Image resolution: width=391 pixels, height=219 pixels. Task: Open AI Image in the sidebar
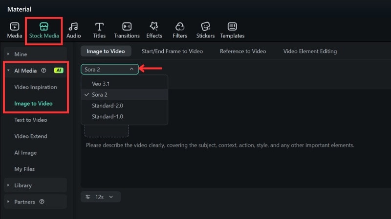pos(25,153)
